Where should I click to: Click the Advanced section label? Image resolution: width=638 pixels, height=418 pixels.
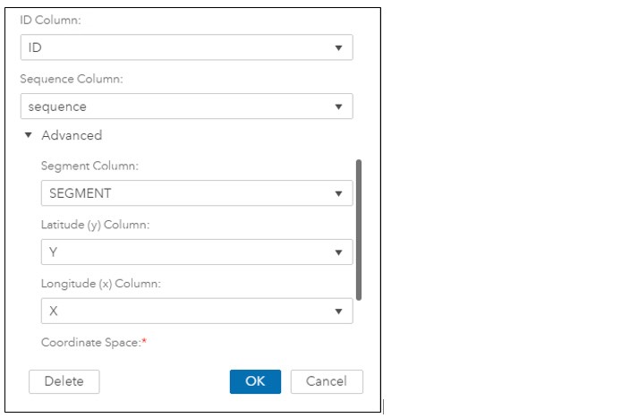72,135
